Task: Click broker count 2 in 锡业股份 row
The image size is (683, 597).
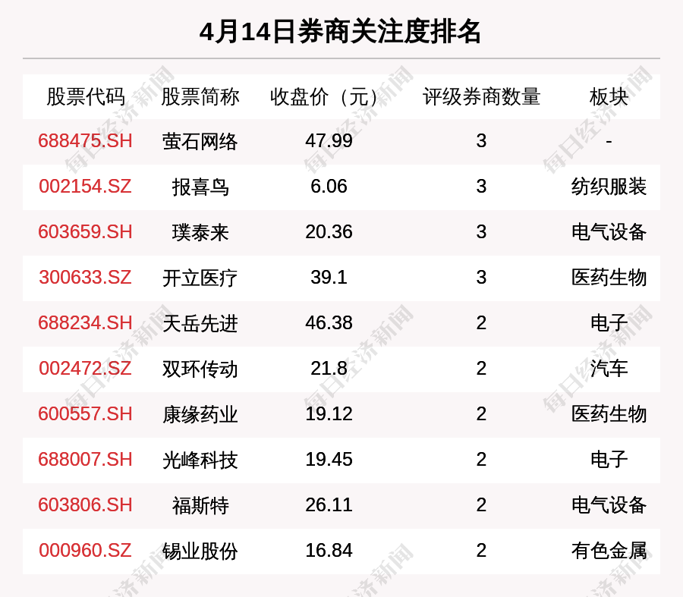Action: [x=481, y=551]
